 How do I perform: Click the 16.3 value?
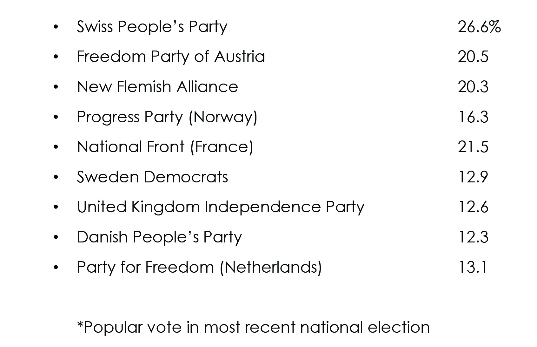tap(473, 117)
